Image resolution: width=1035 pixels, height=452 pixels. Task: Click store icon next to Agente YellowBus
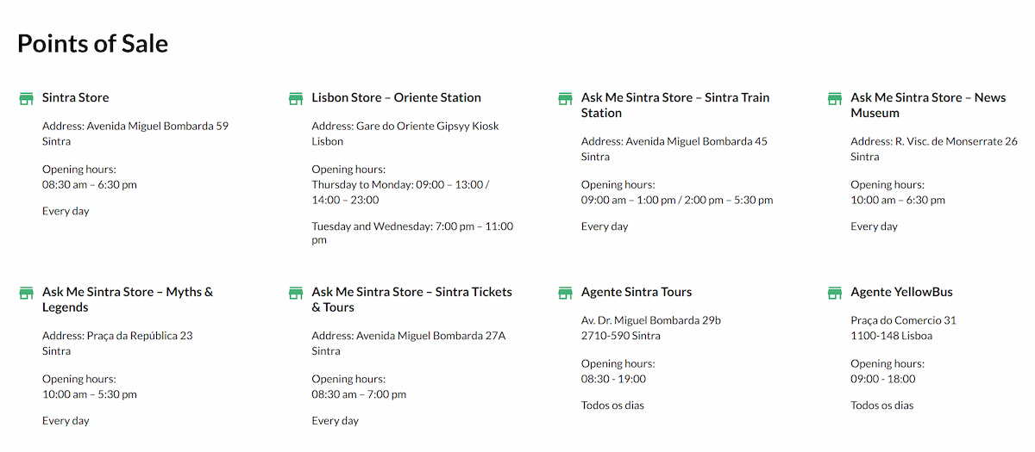click(x=835, y=294)
